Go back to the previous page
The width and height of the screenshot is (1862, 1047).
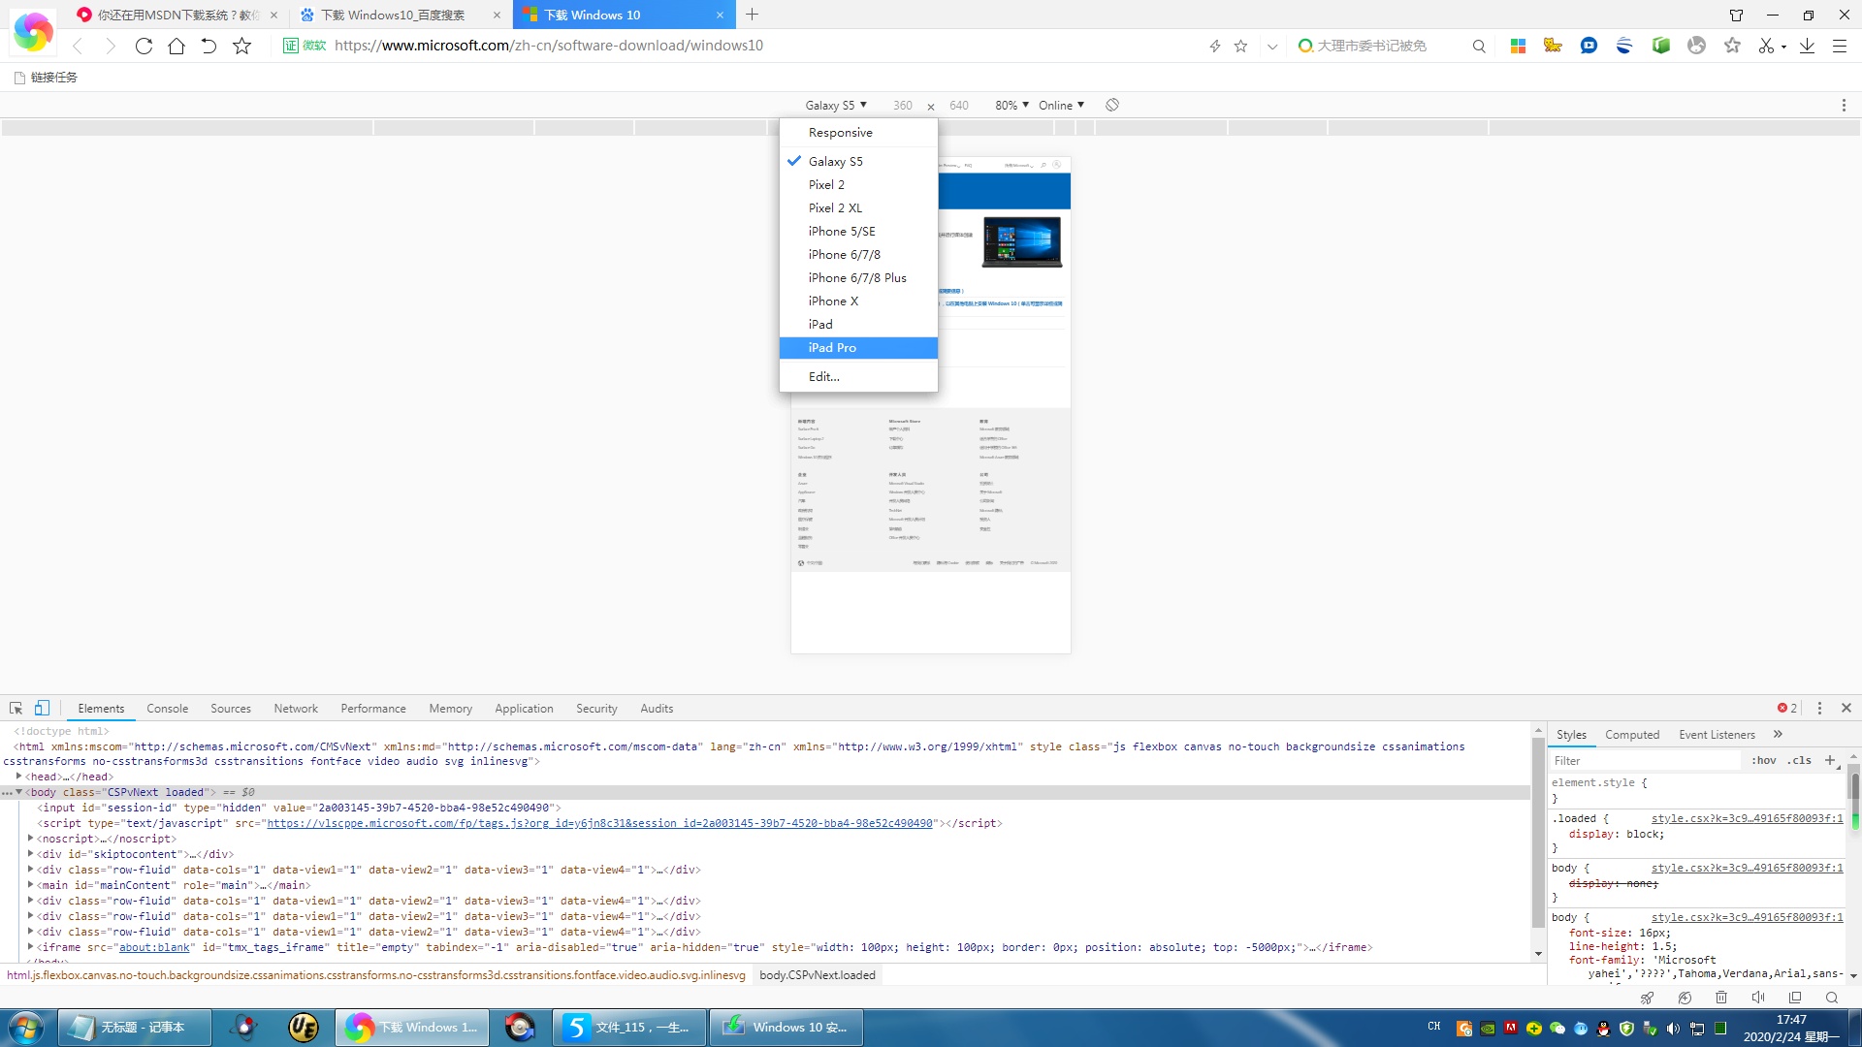(79, 46)
